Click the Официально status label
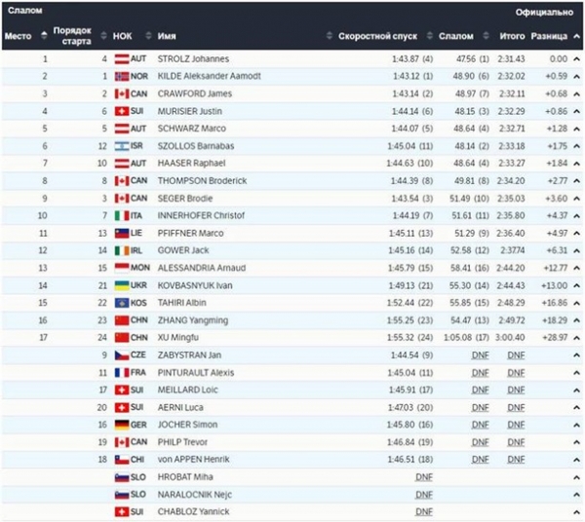 (544, 13)
